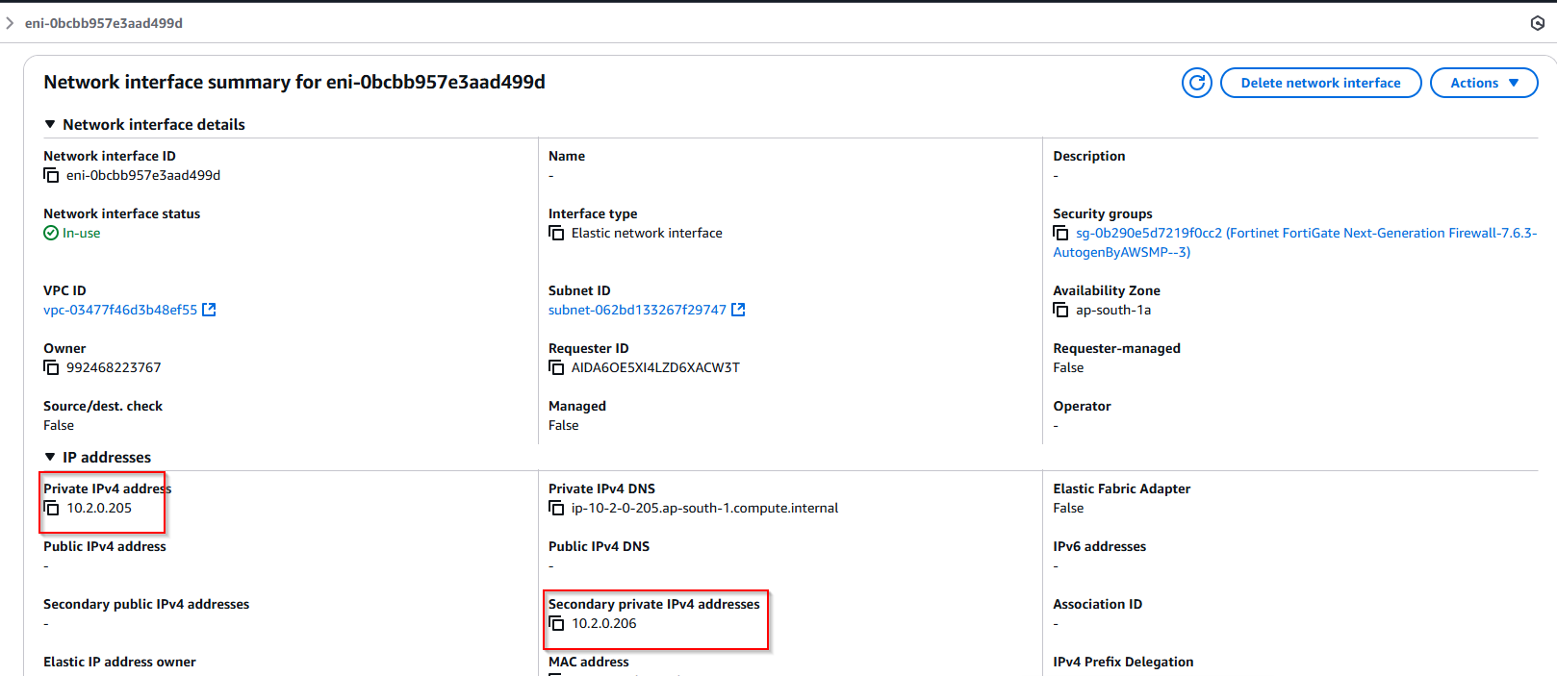Select IP value 10.2.0.205

point(99,508)
